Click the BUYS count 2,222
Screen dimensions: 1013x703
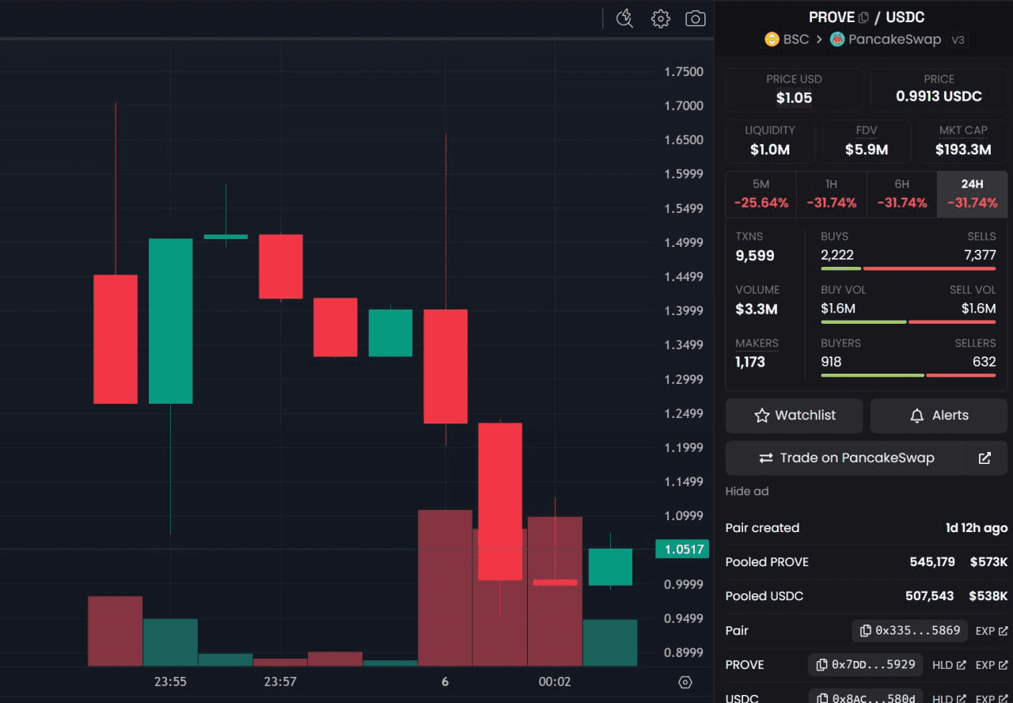click(837, 255)
